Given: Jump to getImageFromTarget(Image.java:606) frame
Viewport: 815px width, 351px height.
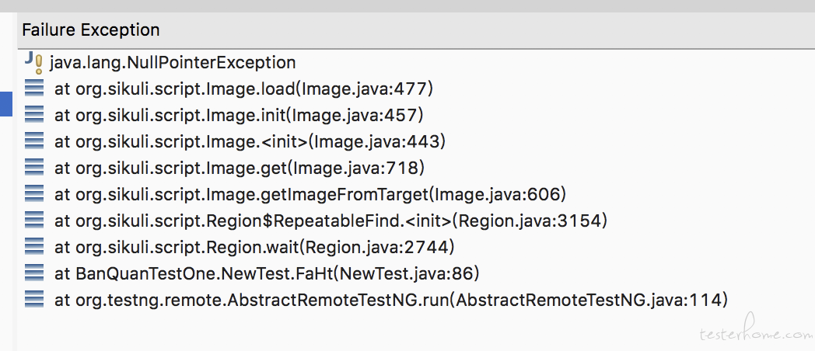Looking at the screenshot, I should [310, 194].
